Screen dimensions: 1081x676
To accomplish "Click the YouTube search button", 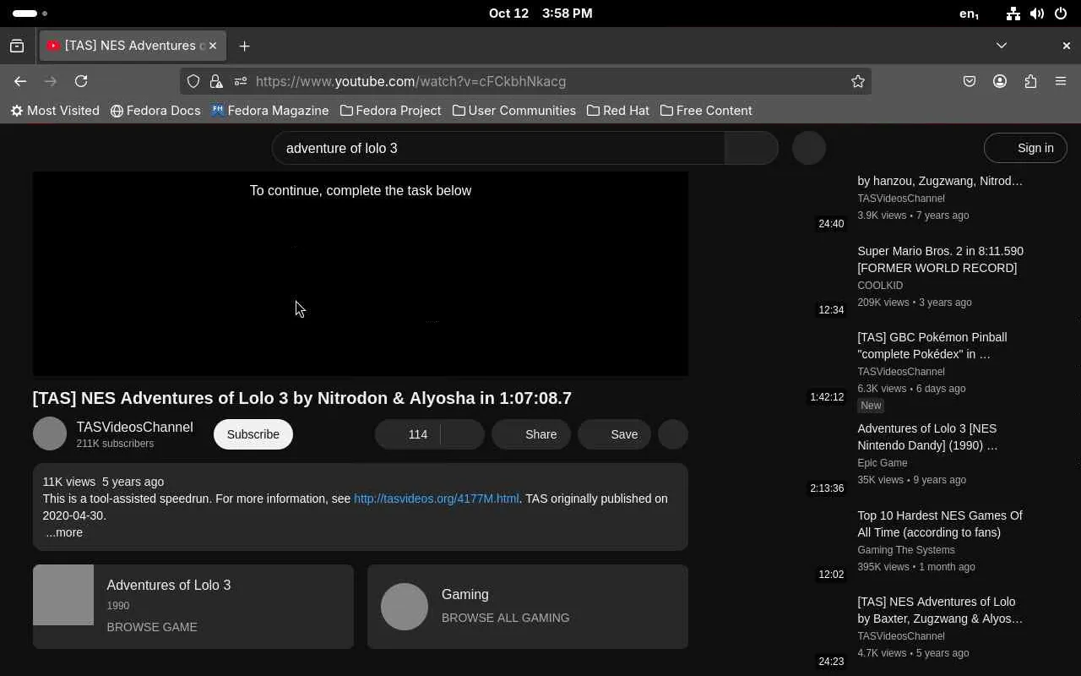I will [x=752, y=148].
